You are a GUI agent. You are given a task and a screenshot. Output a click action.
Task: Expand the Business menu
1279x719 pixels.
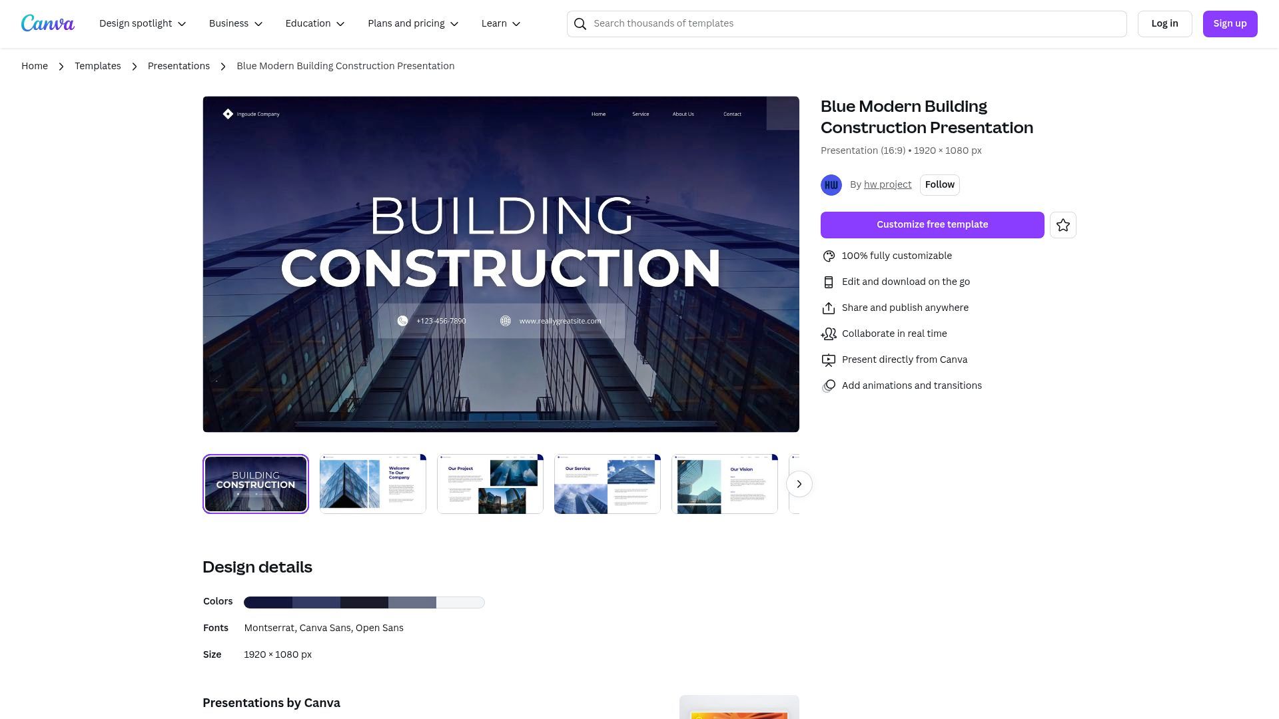(236, 23)
